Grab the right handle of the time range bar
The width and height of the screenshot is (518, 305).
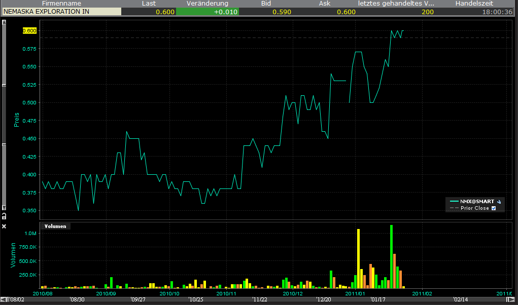[508, 299]
